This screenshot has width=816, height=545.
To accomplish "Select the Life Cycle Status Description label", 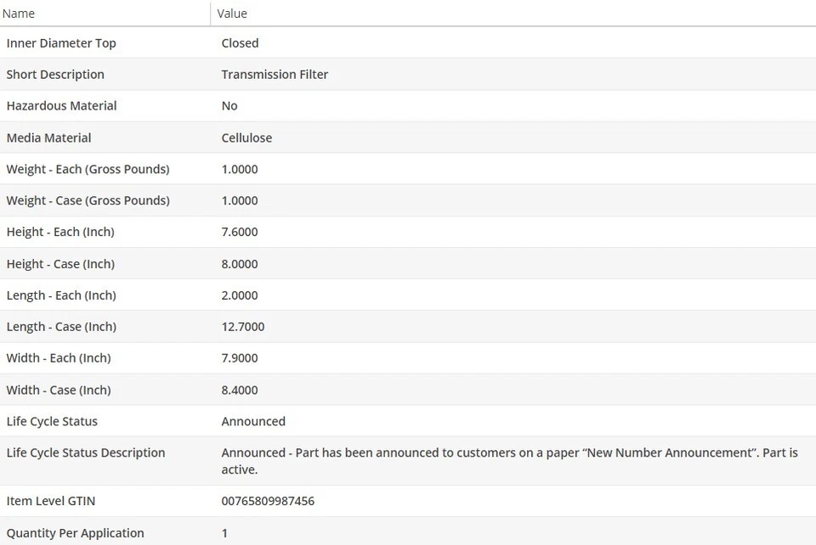I will pyautogui.click(x=86, y=453).
